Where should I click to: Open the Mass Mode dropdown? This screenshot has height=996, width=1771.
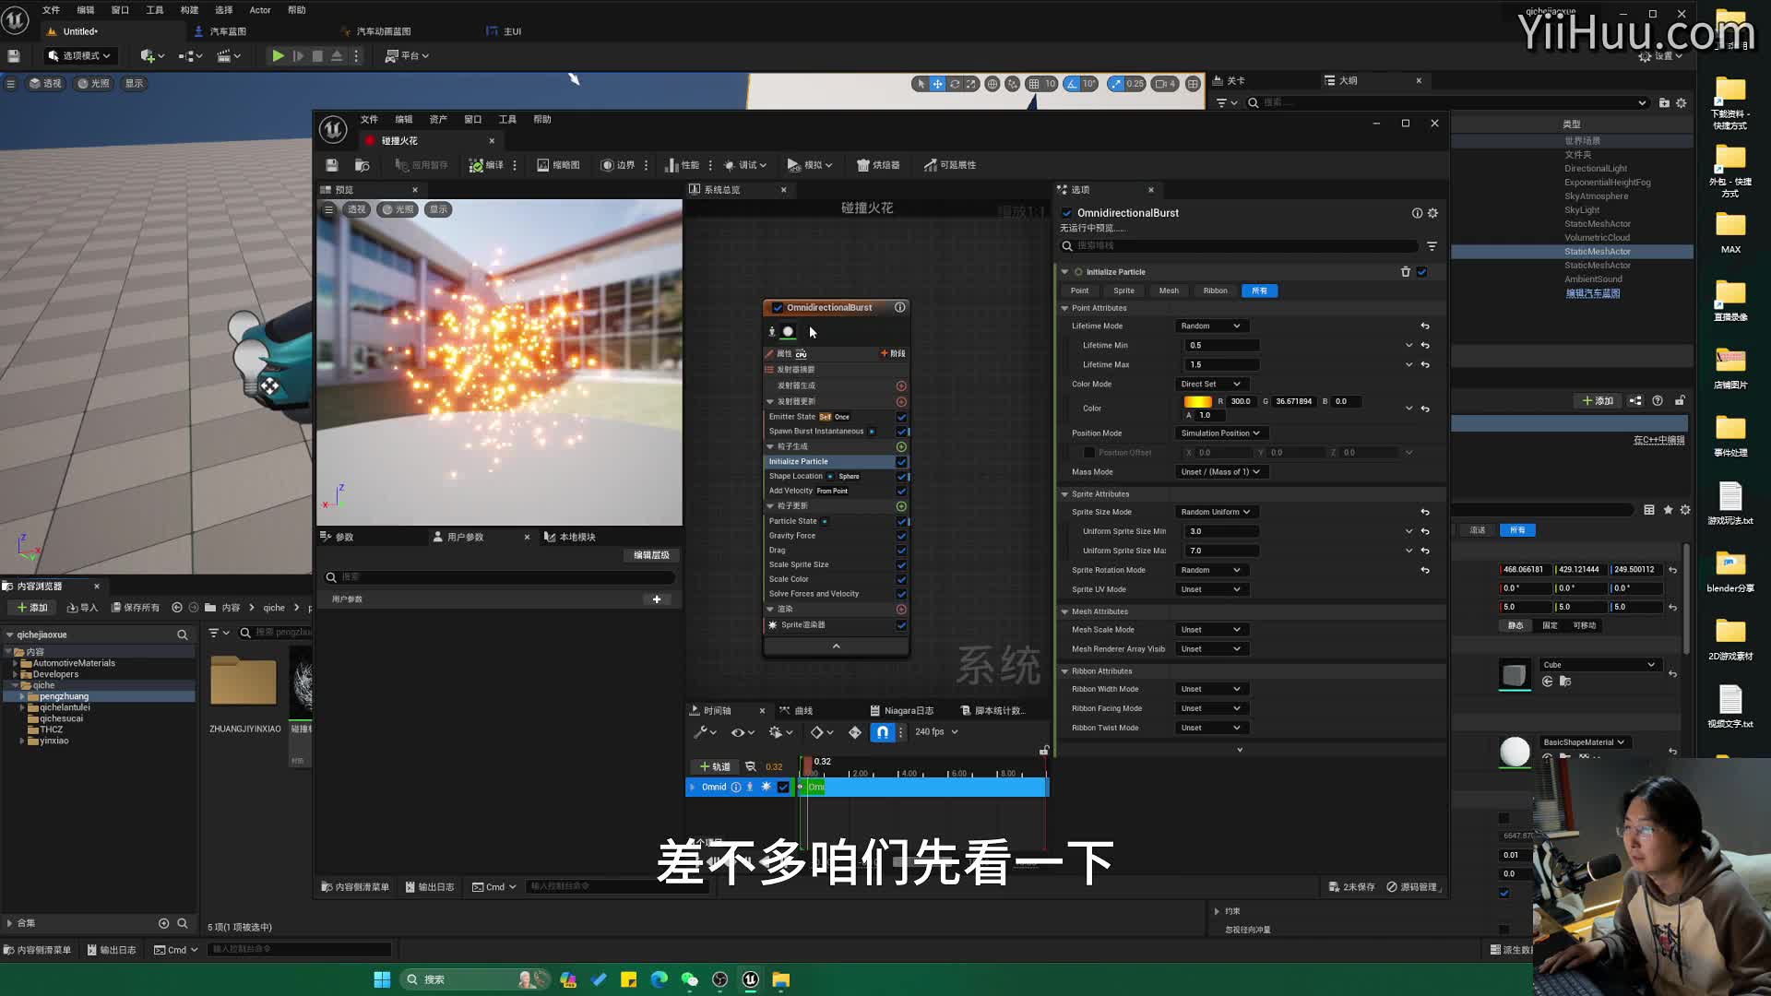1220,472
